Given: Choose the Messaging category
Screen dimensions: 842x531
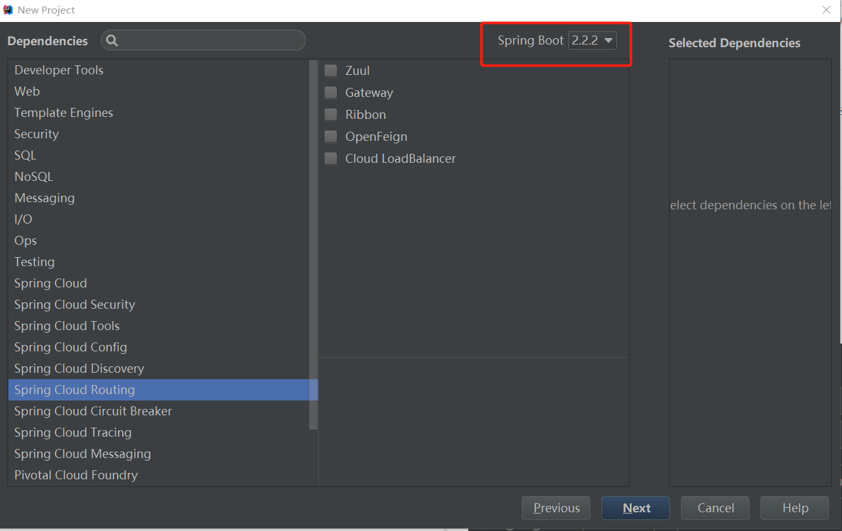Looking at the screenshot, I should click(158, 198).
